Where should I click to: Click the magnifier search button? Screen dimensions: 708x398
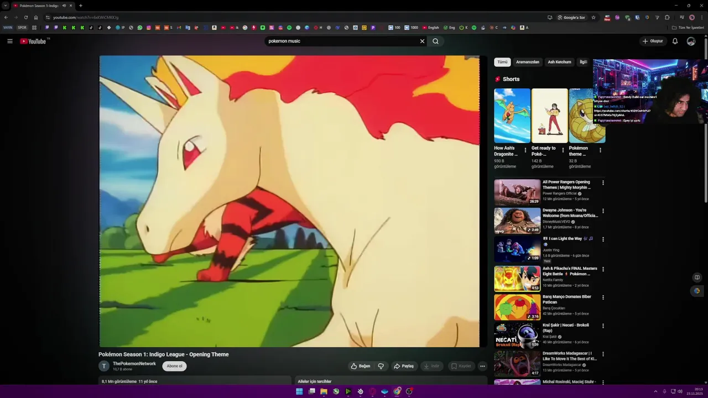436,41
